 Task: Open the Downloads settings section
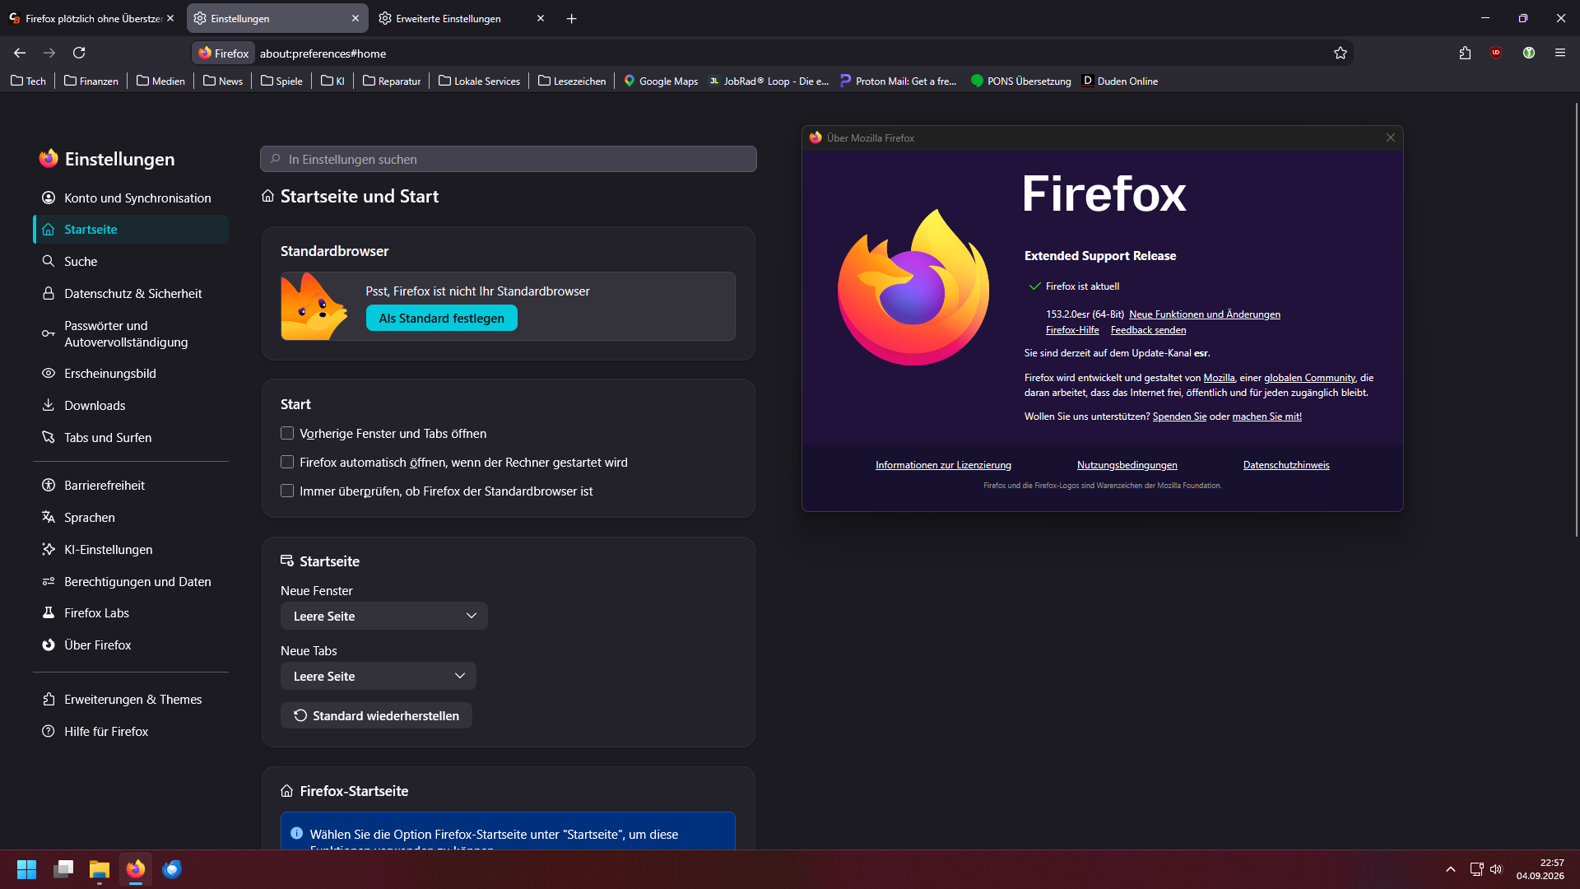click(x=131, y=406)
